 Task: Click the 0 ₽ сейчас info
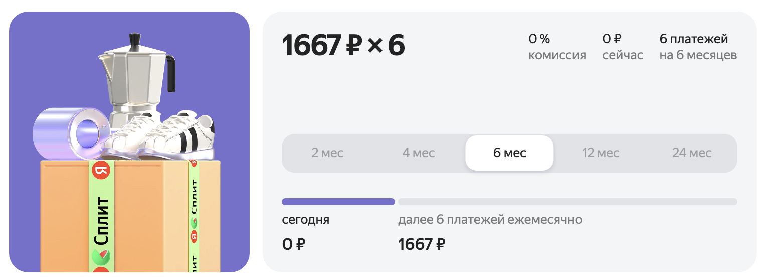[622, 47]
